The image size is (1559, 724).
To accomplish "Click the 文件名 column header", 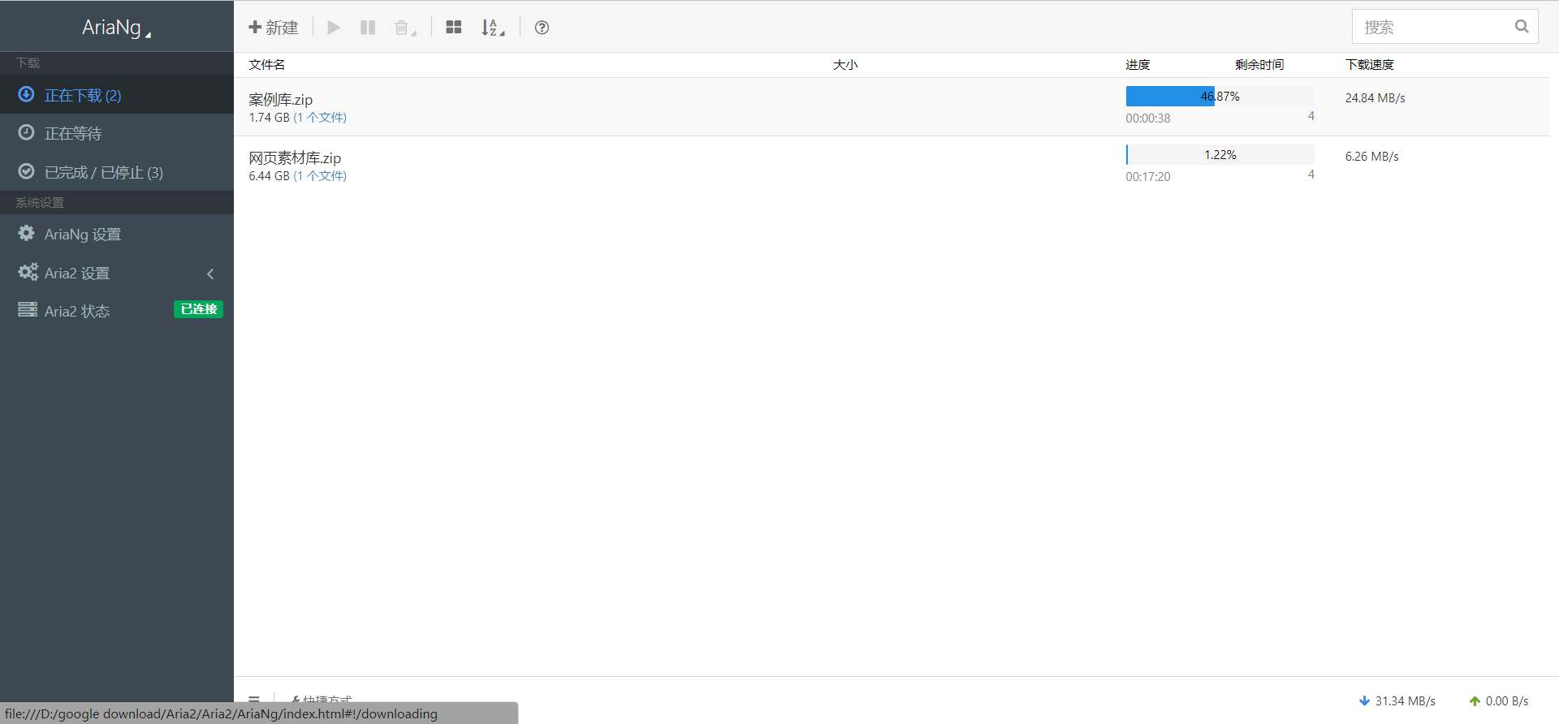I will click(266, 65).
